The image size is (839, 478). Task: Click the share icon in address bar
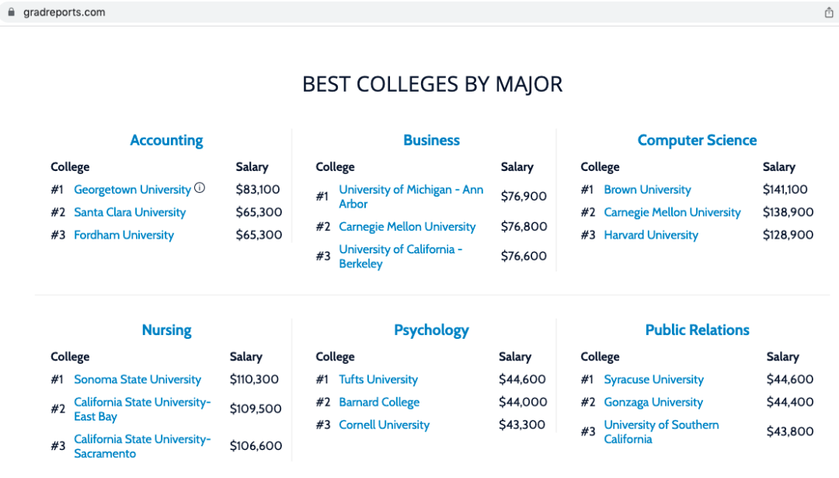pos(829,12)
